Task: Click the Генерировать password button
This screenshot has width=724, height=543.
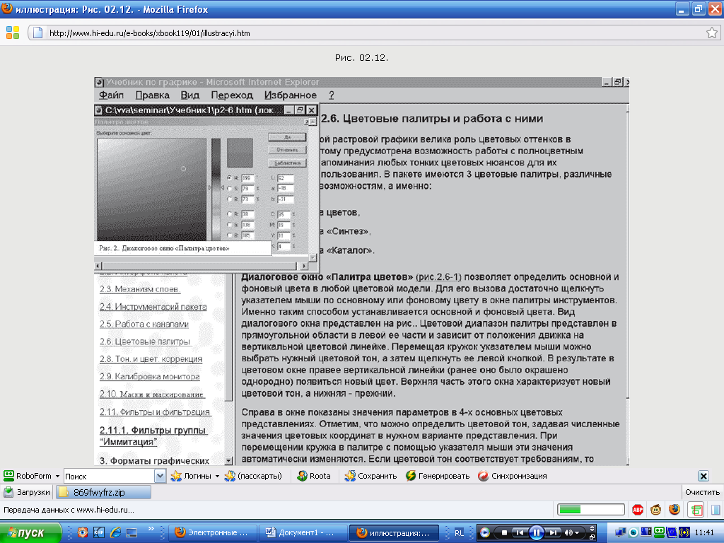Action: [438, 476]
